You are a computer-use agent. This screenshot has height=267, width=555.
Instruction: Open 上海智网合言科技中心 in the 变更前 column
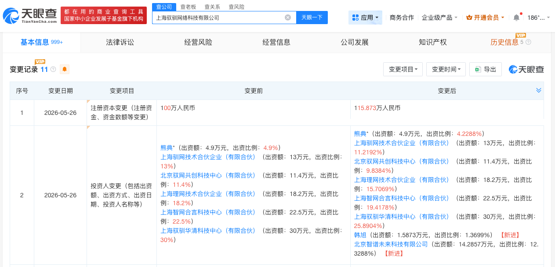click(208, 212)
